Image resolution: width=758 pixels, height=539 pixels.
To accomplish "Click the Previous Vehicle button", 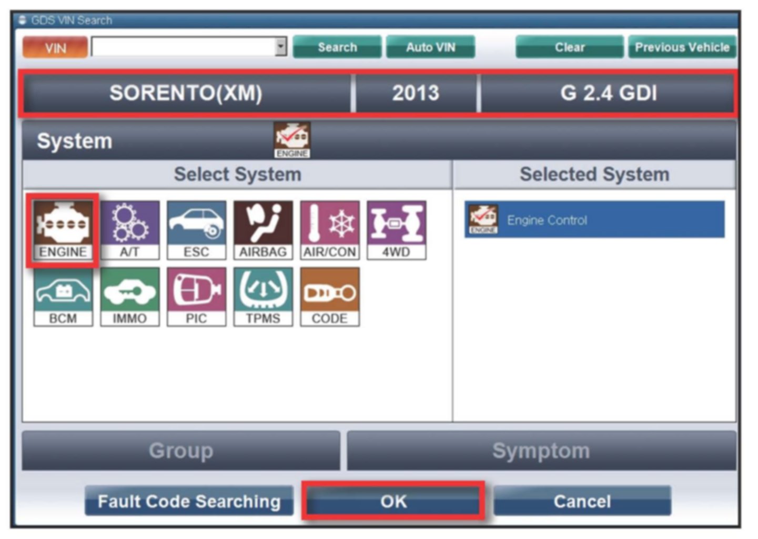I will pos(682,47).
